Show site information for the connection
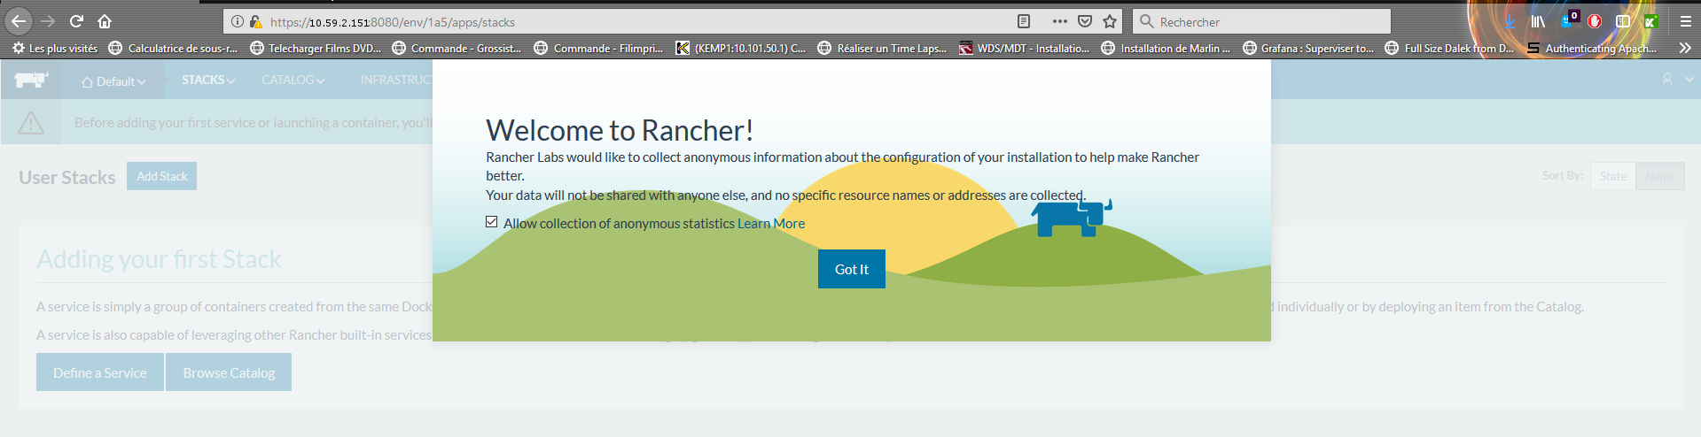The image size is (1701, 437). pos(238,21)
